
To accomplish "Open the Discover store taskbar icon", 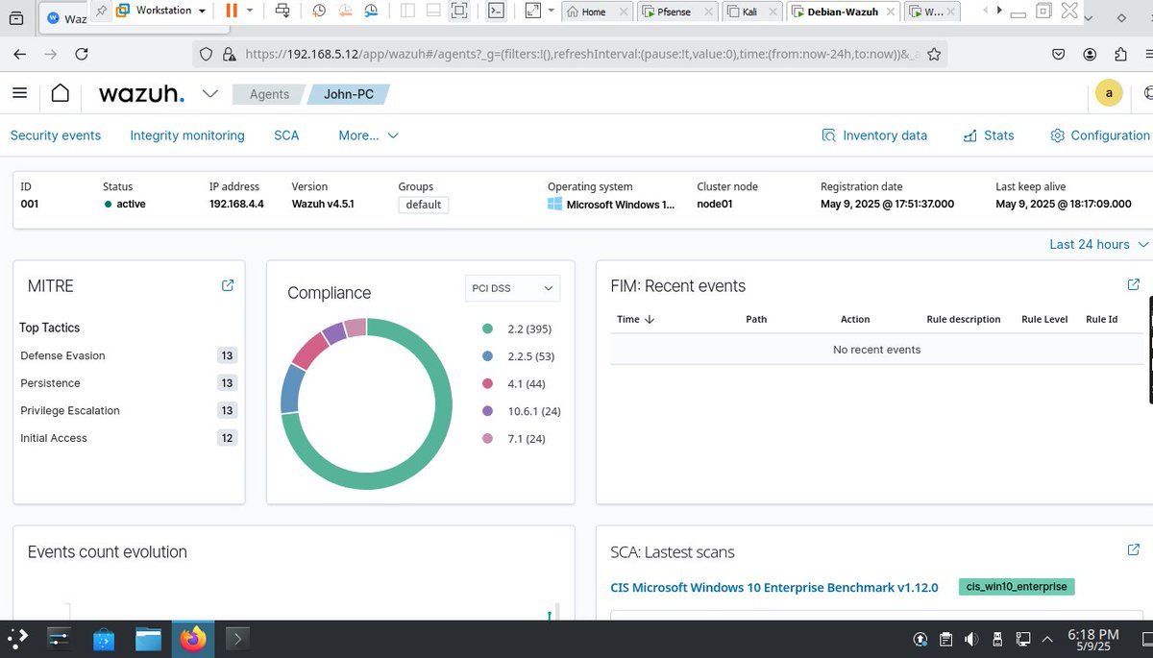I will click(x=104, y=639).
